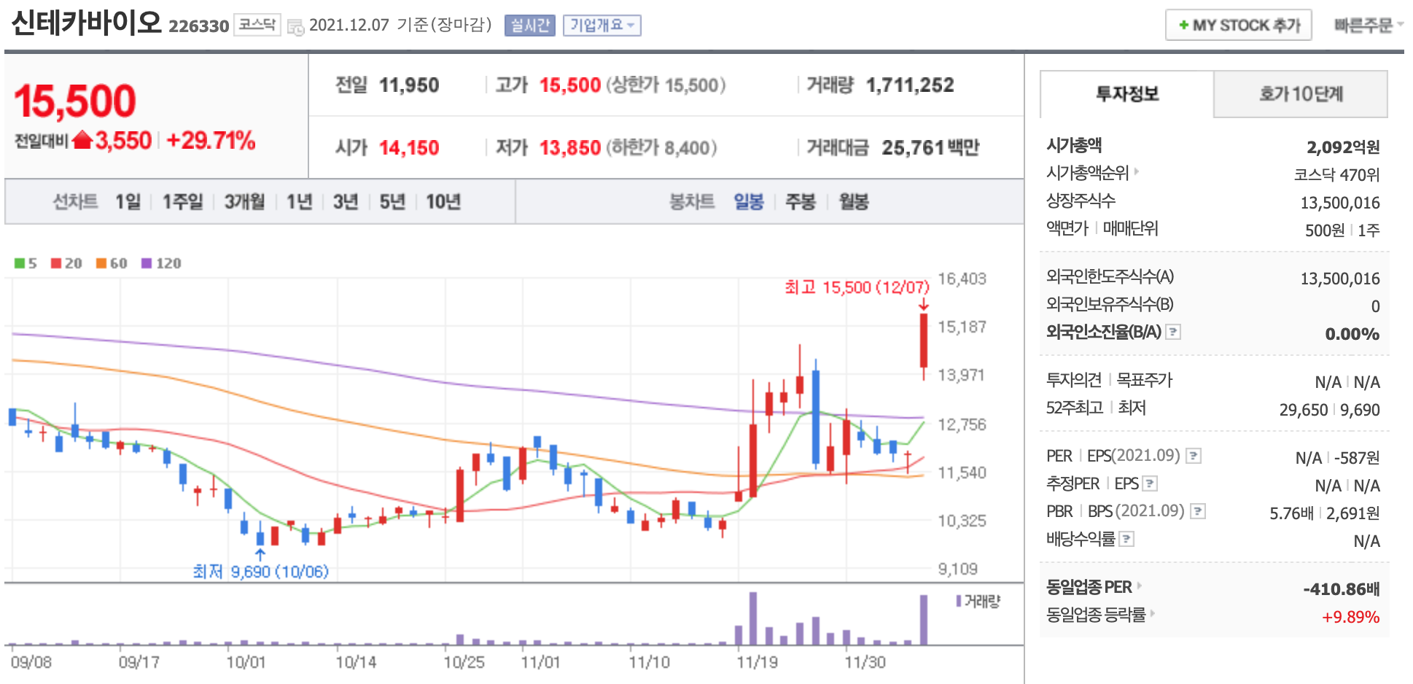The width and height of the screenshot is (1413, 684).
Task: Select the 10년 line chart period
Action: tap(443, 201)
